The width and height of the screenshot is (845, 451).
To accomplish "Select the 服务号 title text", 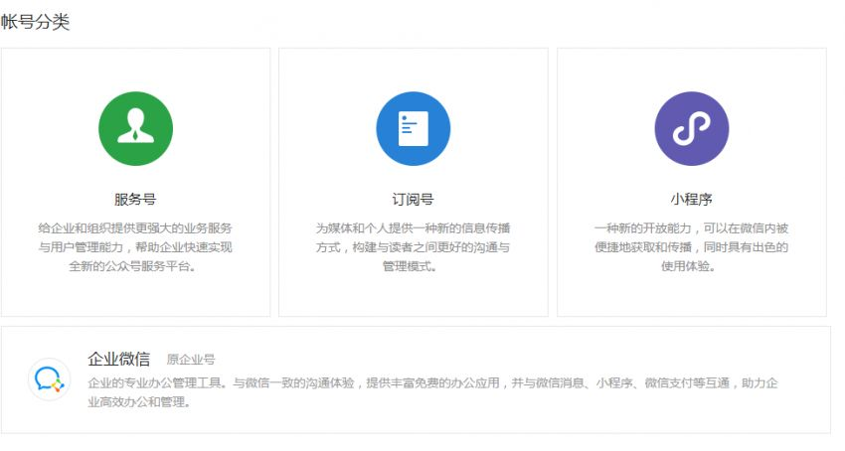I will click(135, 200).
